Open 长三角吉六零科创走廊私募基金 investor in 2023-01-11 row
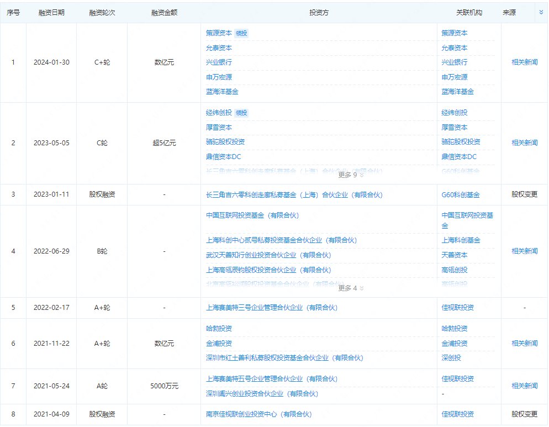The image size is (549, 427). pos(294,195)
